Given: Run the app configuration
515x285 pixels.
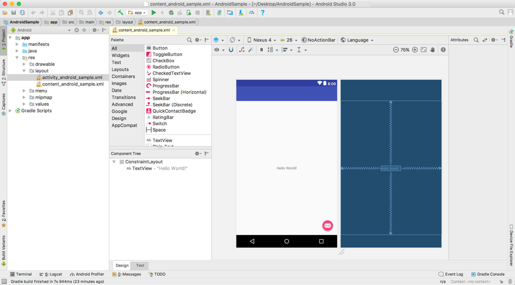Looking at the screenshot, I should pyautogui.click(x=154, y=13).
